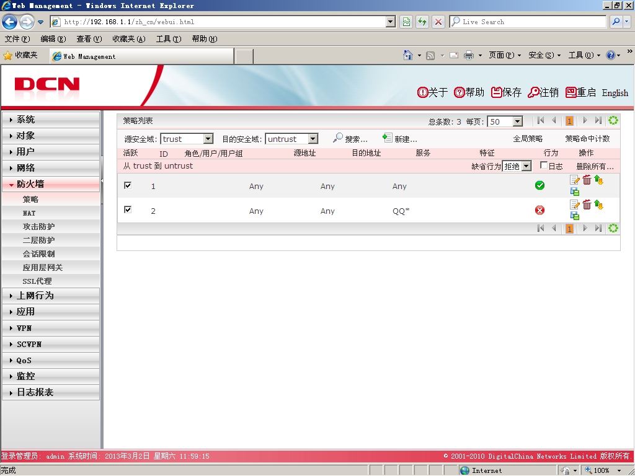Click the 删除所有... delete all link

click(x=595, y=166)
